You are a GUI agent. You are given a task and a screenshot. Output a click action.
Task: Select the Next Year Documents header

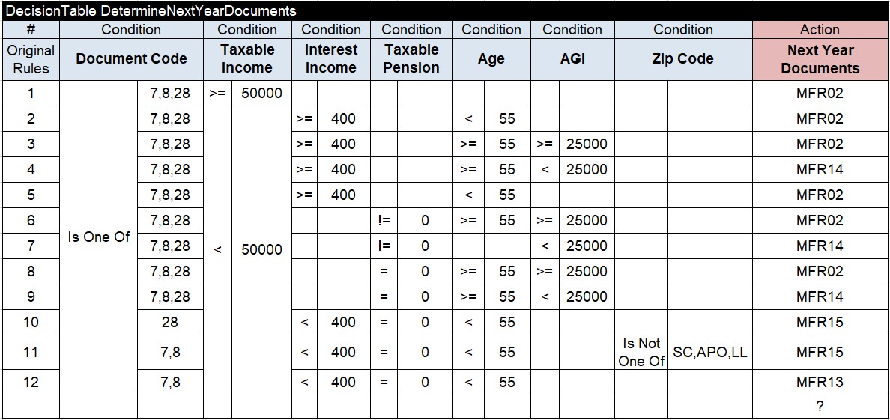point(820,59)
